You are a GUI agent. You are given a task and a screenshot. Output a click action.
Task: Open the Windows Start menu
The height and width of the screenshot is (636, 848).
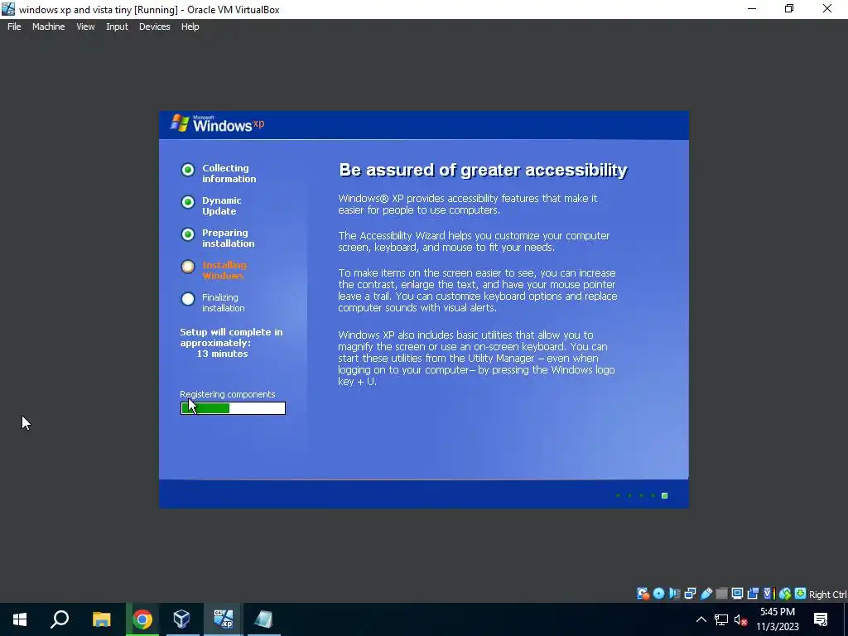point(20,619)
